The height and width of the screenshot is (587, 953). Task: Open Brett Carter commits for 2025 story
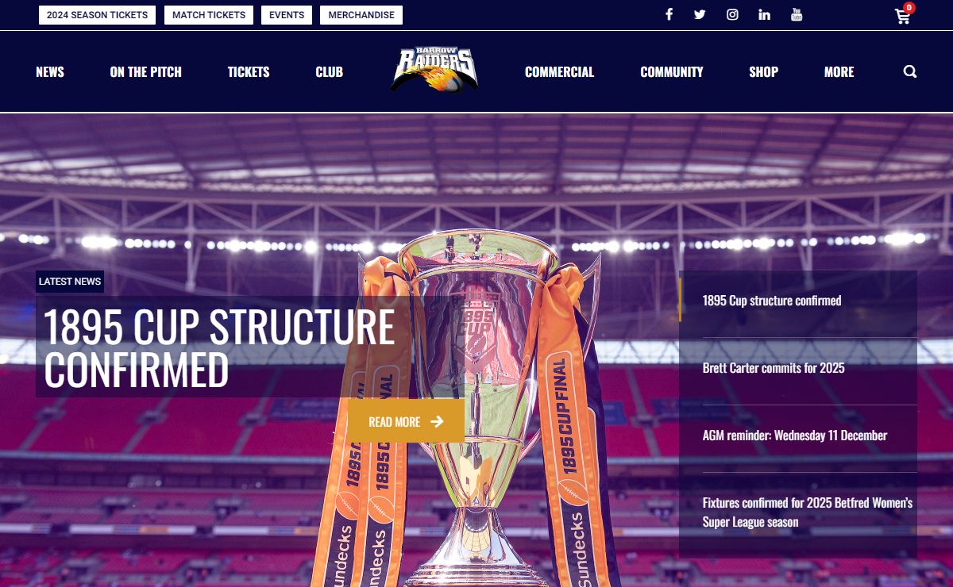pos(774,368)
